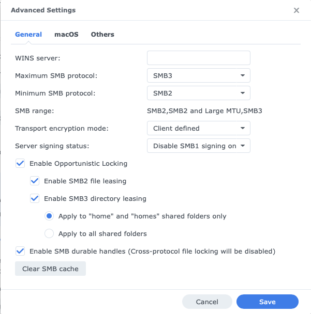This screenshot has width=311, height=314.
Task: Expand the Minimum SMB protocol dropdown
Action: click(198, 93)
